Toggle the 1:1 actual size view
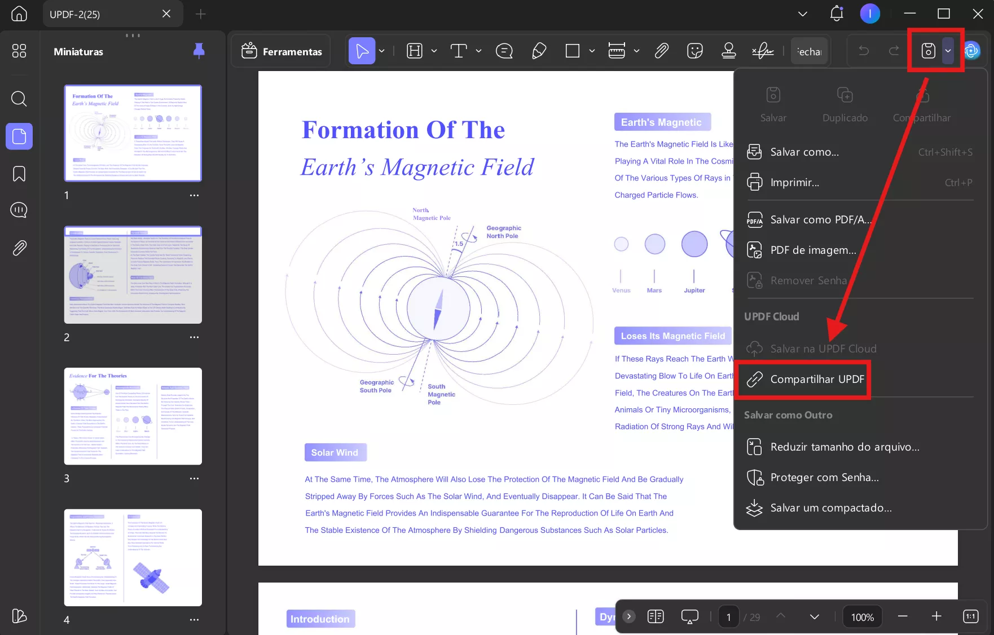This screenshot has height=635, width=994. [x=970, y=616]
